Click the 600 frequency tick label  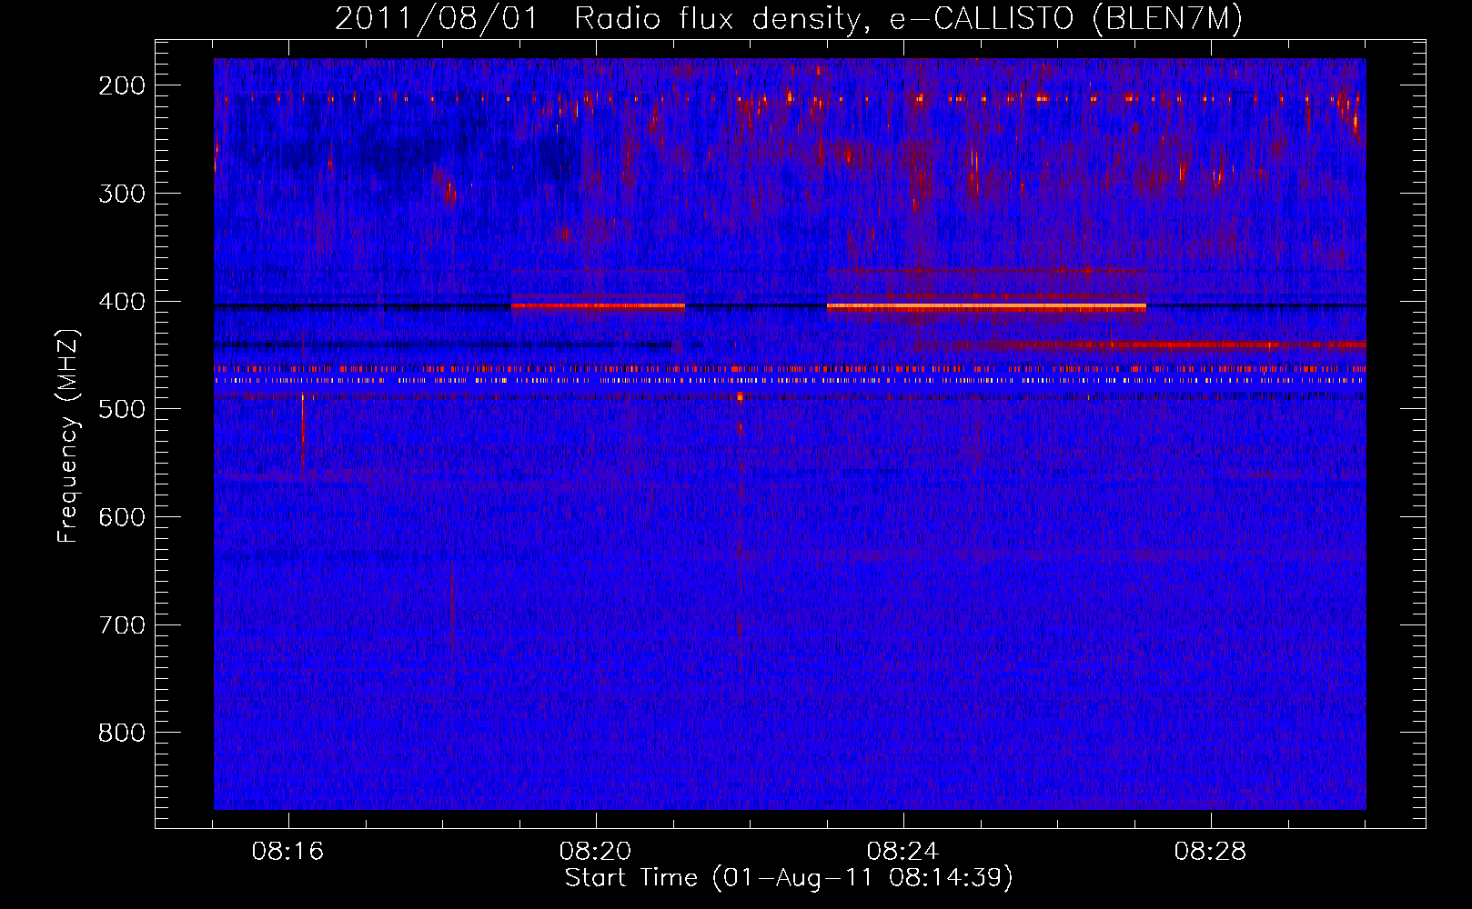tap(122, 517)
